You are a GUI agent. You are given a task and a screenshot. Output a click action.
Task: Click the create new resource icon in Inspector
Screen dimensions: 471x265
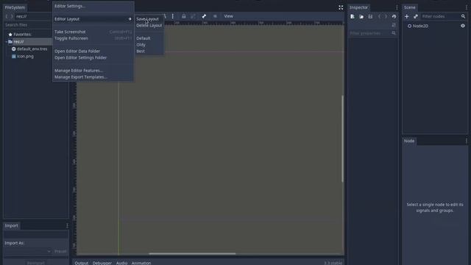point(353,16)
